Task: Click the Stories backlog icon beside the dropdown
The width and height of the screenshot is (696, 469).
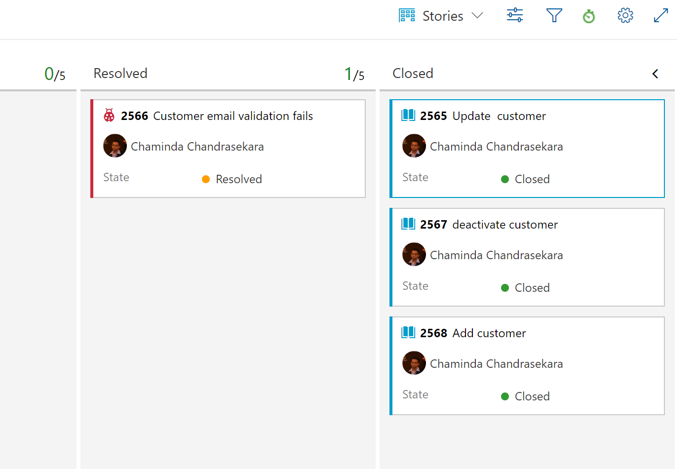Action: [x=406, y=15]
